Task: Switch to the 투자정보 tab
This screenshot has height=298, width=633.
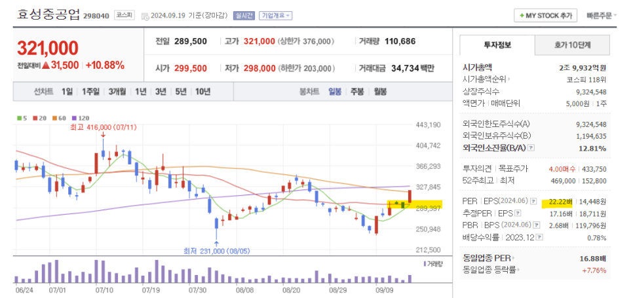Action: click(x=497, y=45)
